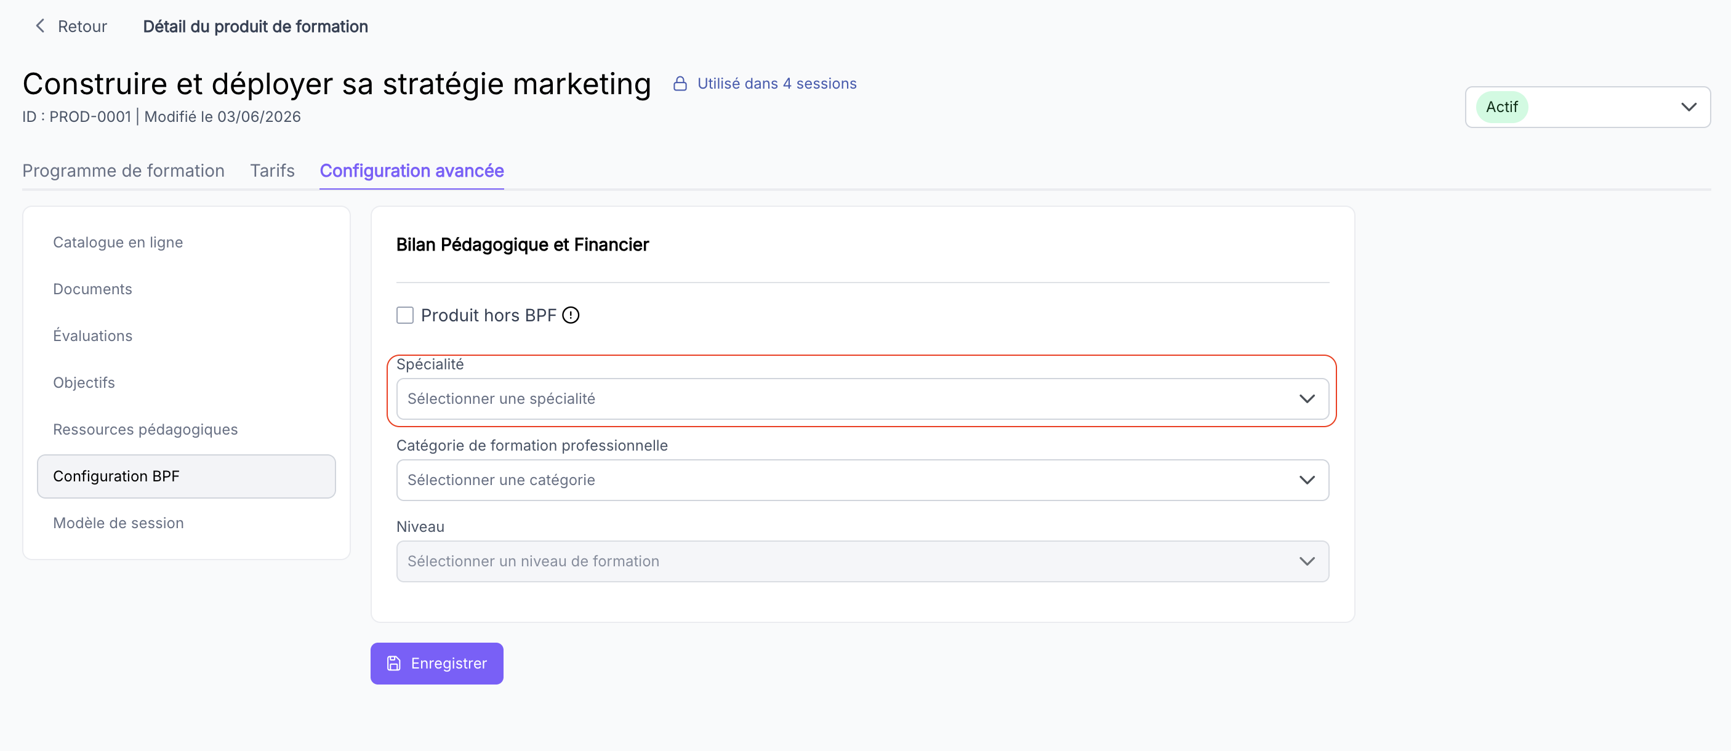Image resolution: width=1731 pixels, height=751 pixels.
Task: Click the product title 'Construire et déployer sa stratégie marketing'
Action: click(337, 83)
